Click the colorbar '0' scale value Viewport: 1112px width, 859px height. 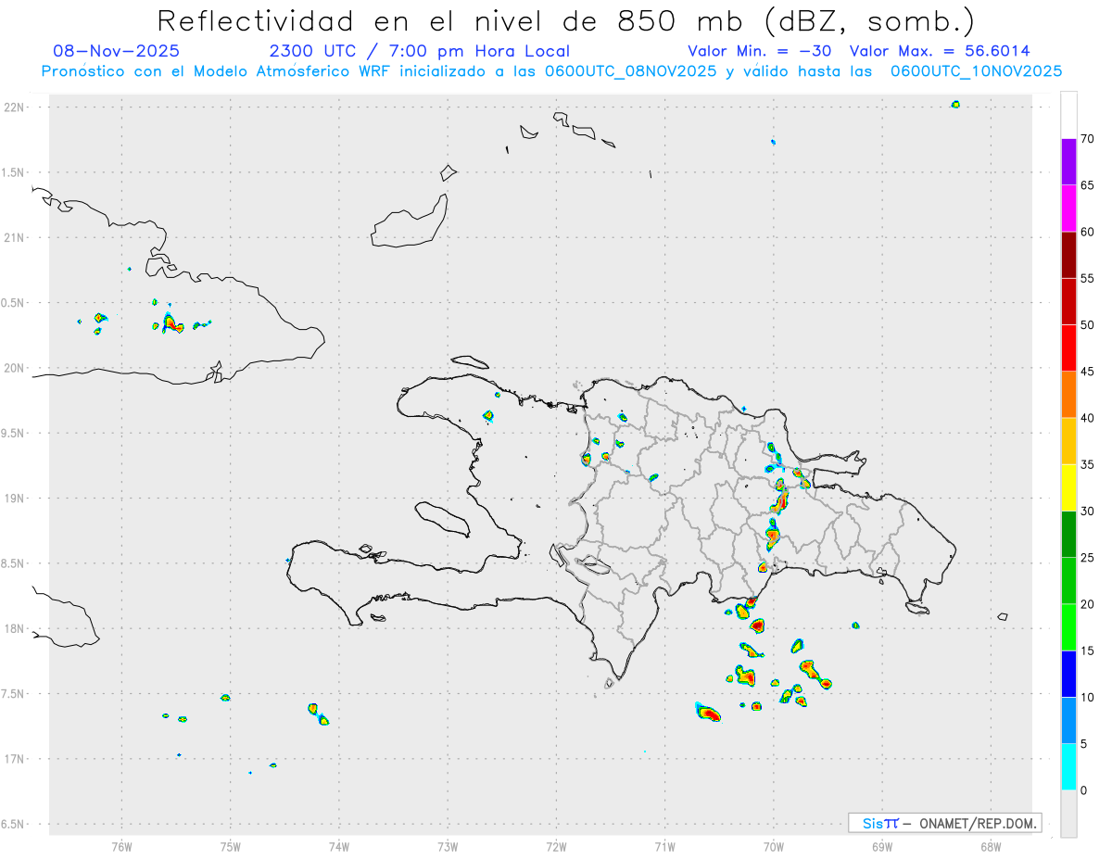coord(1083,790)
